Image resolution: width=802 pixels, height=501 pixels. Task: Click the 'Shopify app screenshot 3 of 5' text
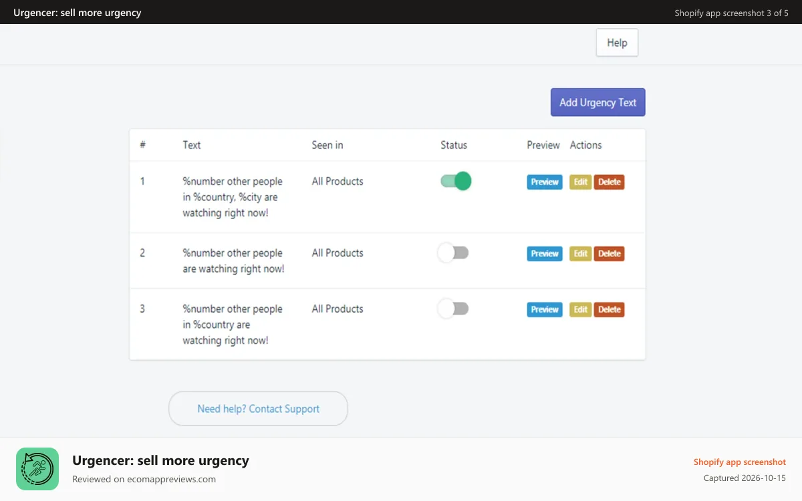coord(731,13)
